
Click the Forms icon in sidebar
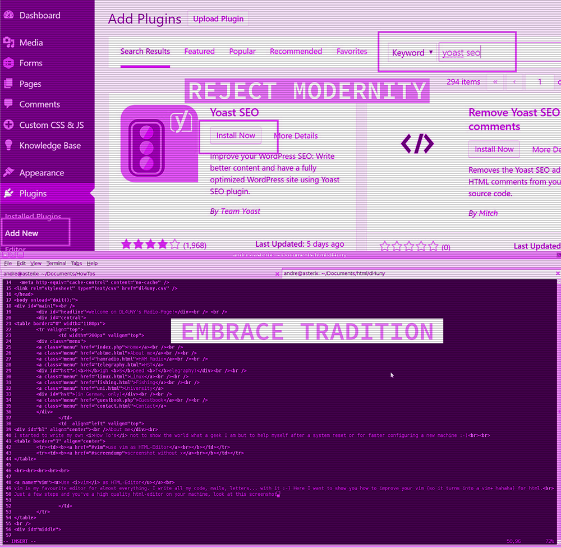click(8, 63)
